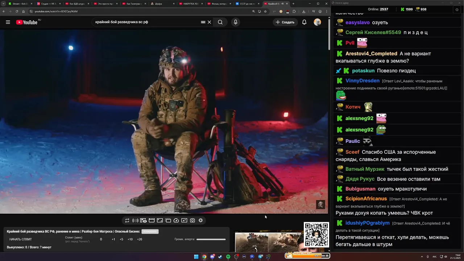Add +20 minutes to the split
464x261 pixels.
coord(140,239)
